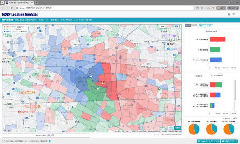Click the map compass location icon below pegman

pos(180,31)
